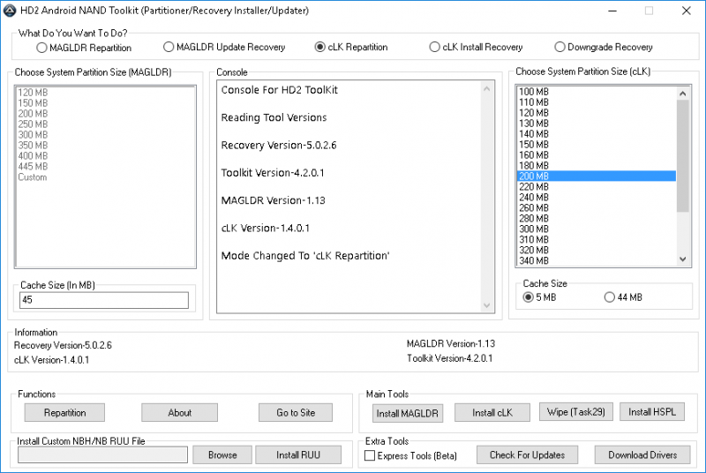
Task: Choose the cLK Repartition radio button
Action: click(x=351, y=47)
